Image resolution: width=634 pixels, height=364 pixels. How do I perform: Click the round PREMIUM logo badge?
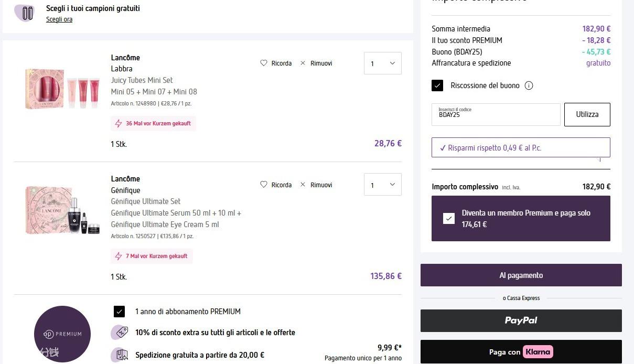[62, 334]
